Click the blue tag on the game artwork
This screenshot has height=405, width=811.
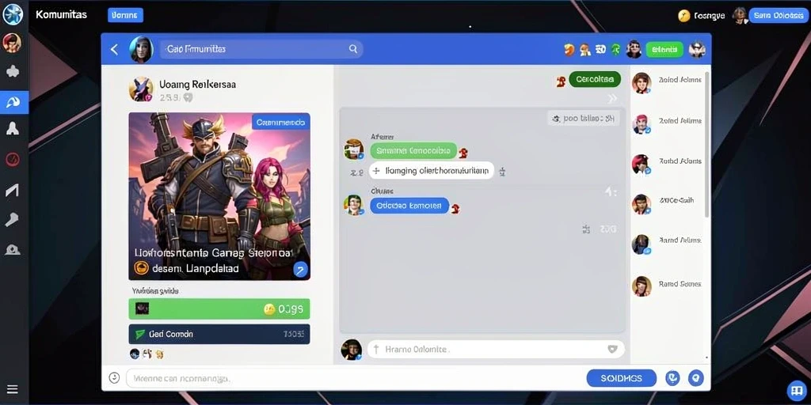pyautogui.click(x=280, y=123)
